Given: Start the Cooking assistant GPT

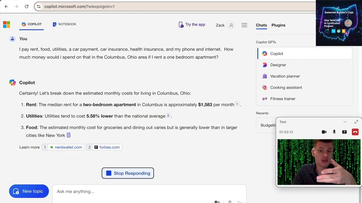Looking at the screenshot, I should point(305,87).
